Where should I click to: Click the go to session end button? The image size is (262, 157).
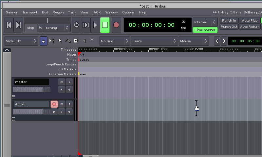pyautogui.click(x=19, y=25)
